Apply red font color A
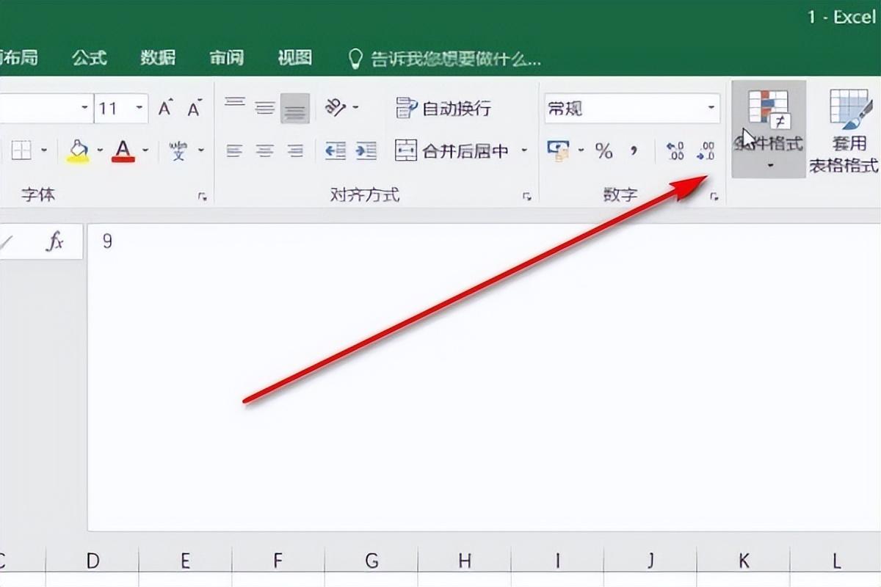 coord(123,150)
